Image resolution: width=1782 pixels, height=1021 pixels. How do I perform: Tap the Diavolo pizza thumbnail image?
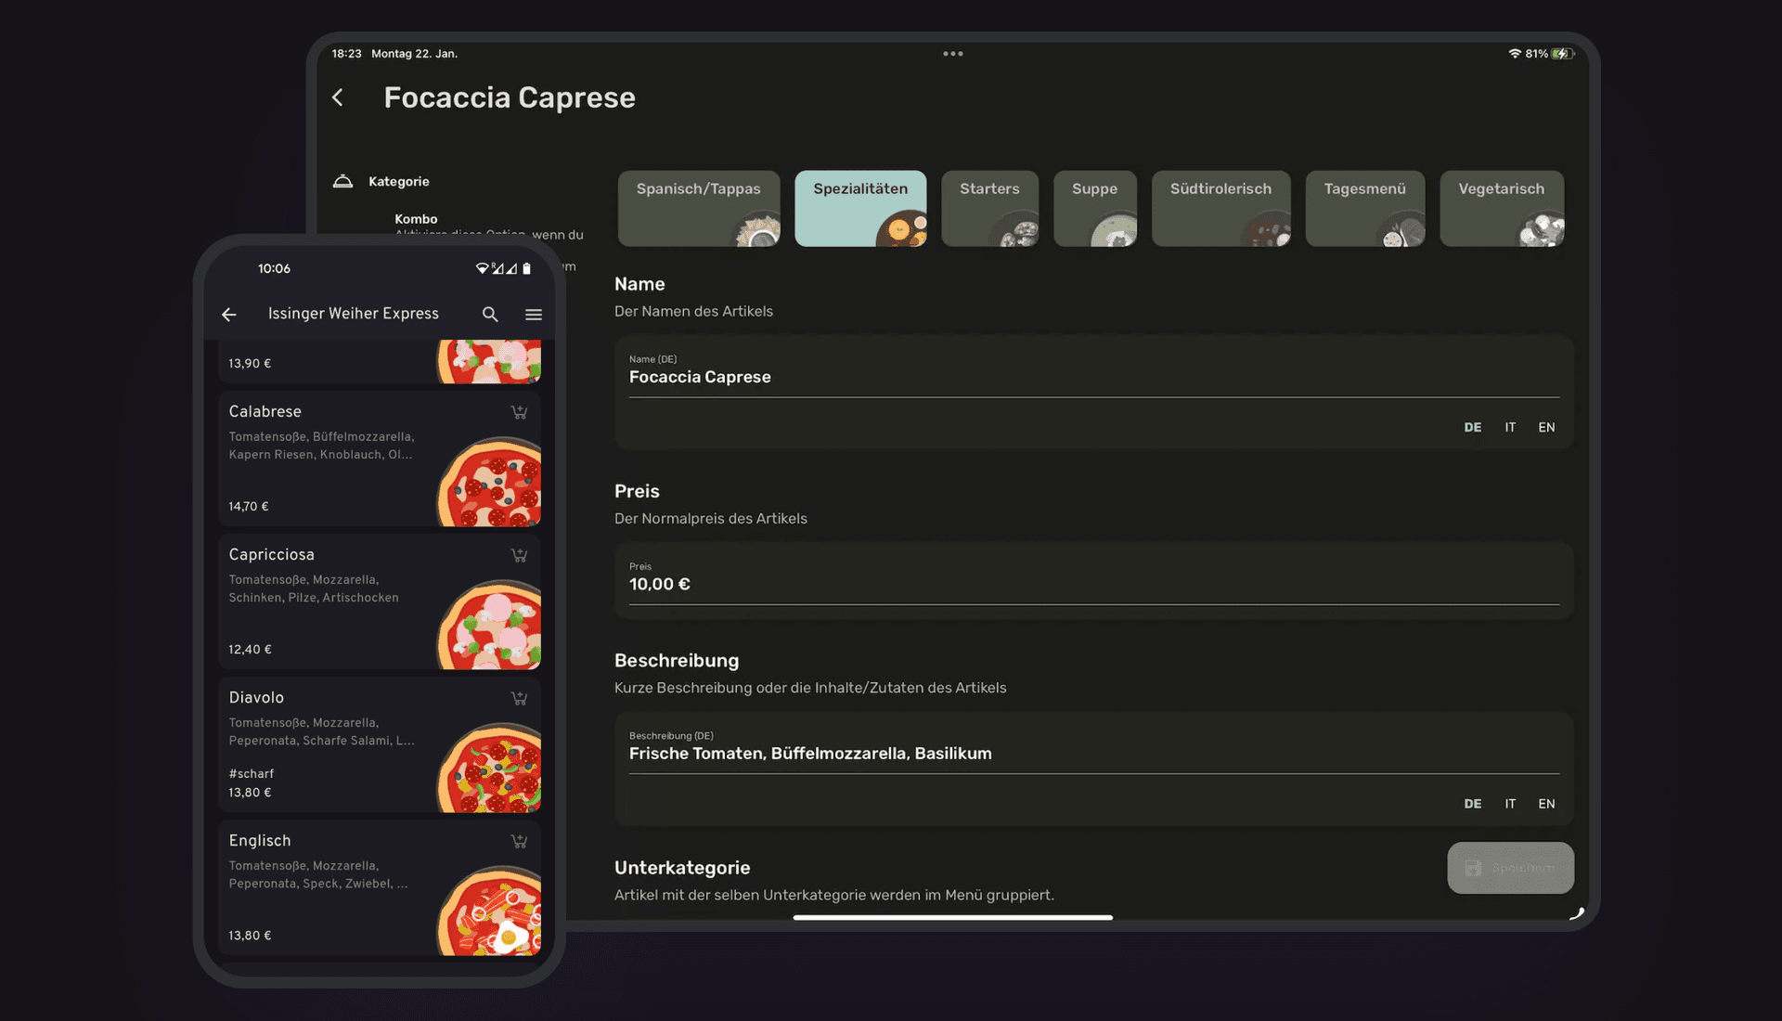click(x=490, y=769)
